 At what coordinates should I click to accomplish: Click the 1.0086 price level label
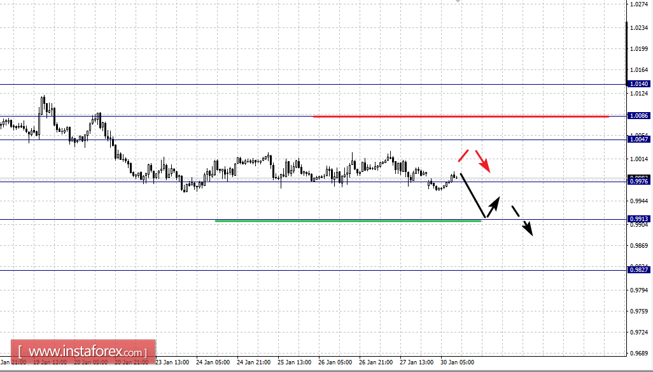[639, 116]
